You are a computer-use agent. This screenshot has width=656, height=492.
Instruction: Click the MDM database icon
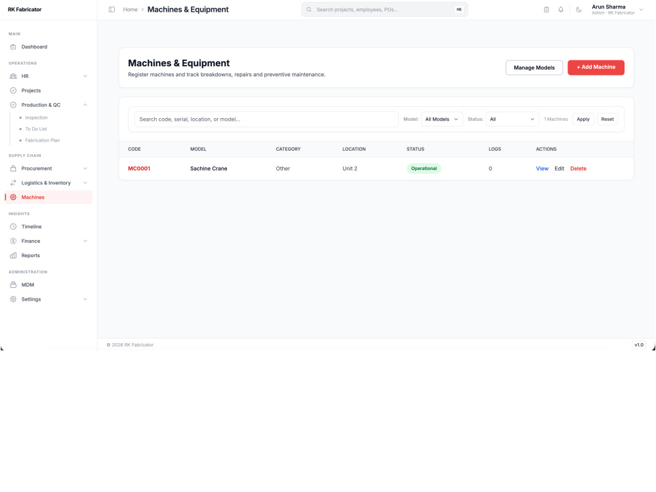tap(13, 285)
